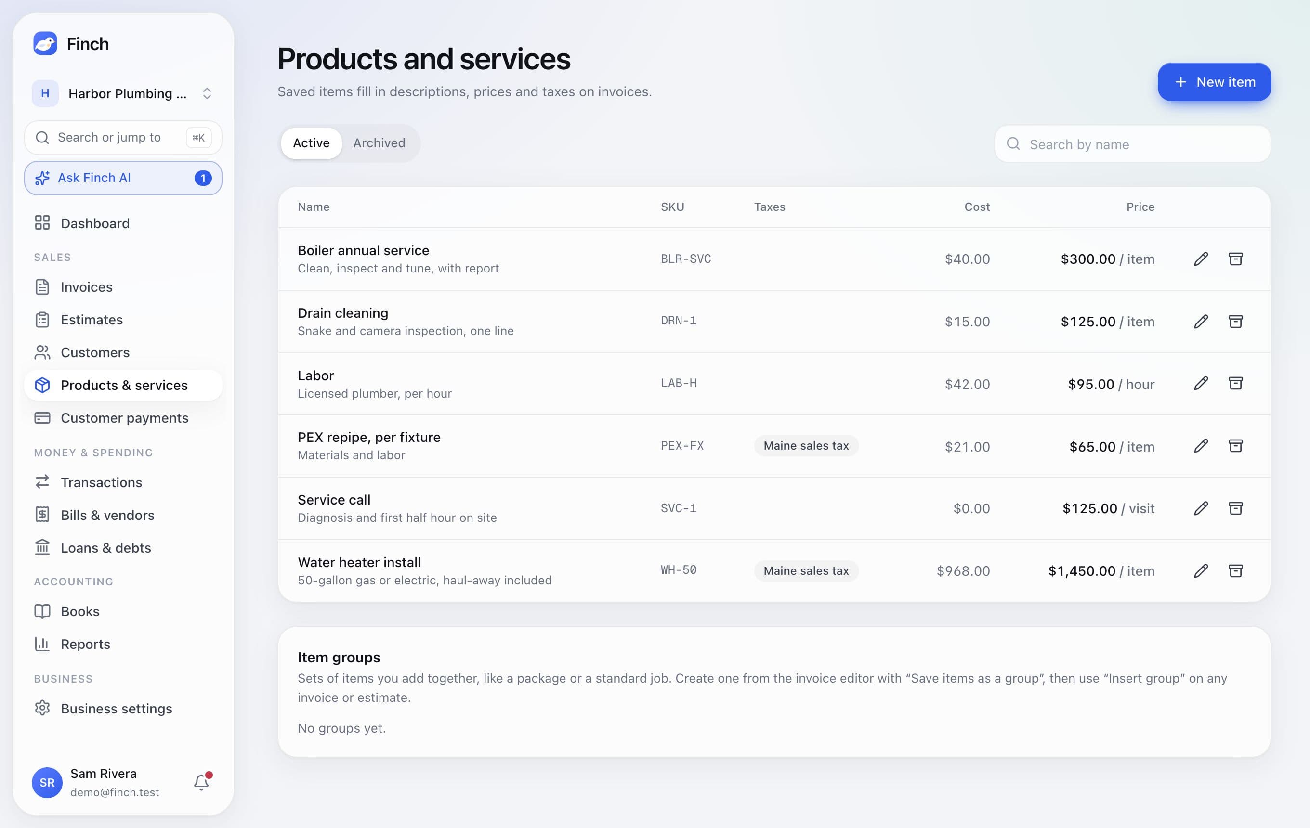Archive the Boiler annual service item
1310x828 pixels.
pyautogui.click(x=1235, y=259)
